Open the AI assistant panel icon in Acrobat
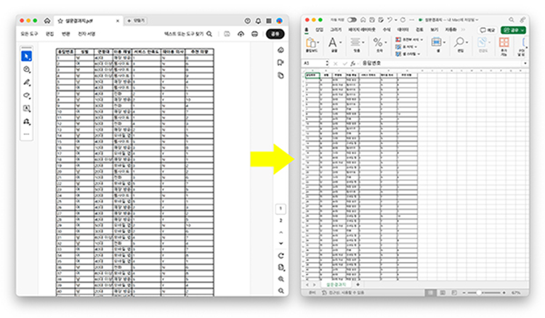Screen dimensions: 545x318 (x=280, y=50)
